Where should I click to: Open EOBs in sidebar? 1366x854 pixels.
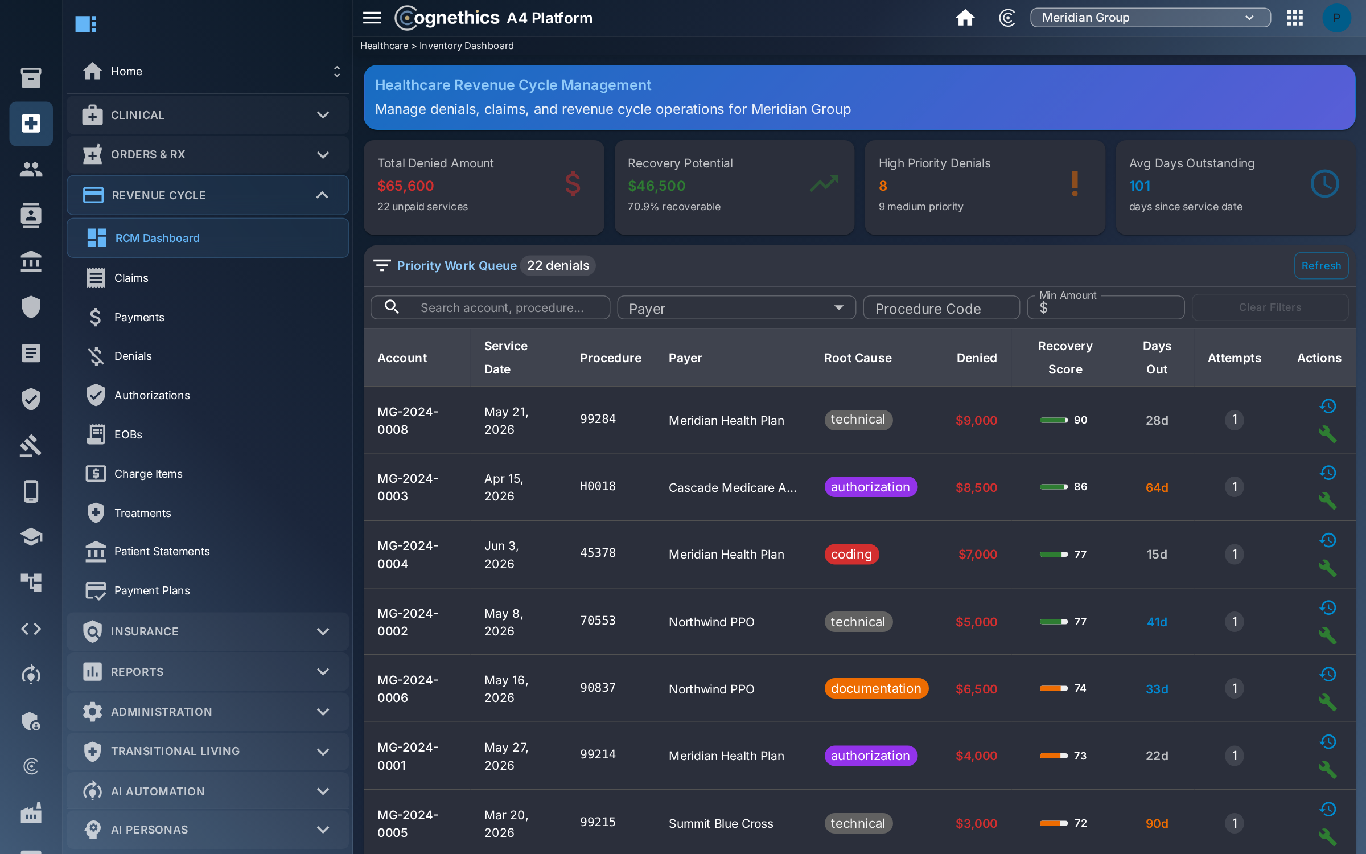(208, 434)
